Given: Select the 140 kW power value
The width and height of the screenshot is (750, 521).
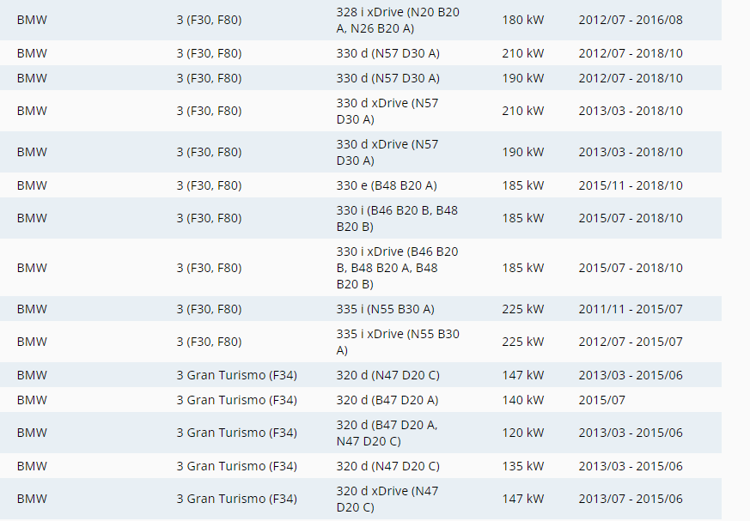Looking at the screenshot, I should [x=523, y=400].
